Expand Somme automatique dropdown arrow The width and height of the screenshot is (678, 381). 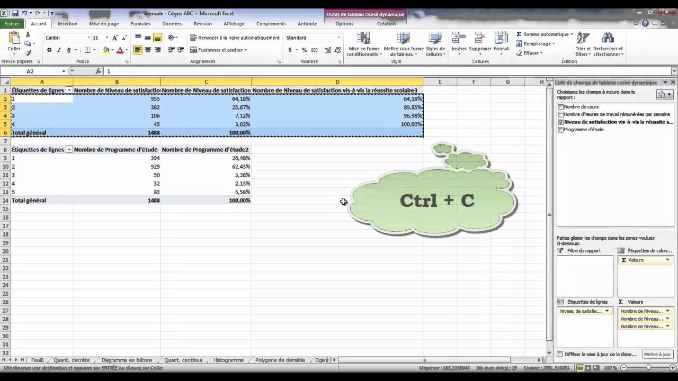[572, 34]
